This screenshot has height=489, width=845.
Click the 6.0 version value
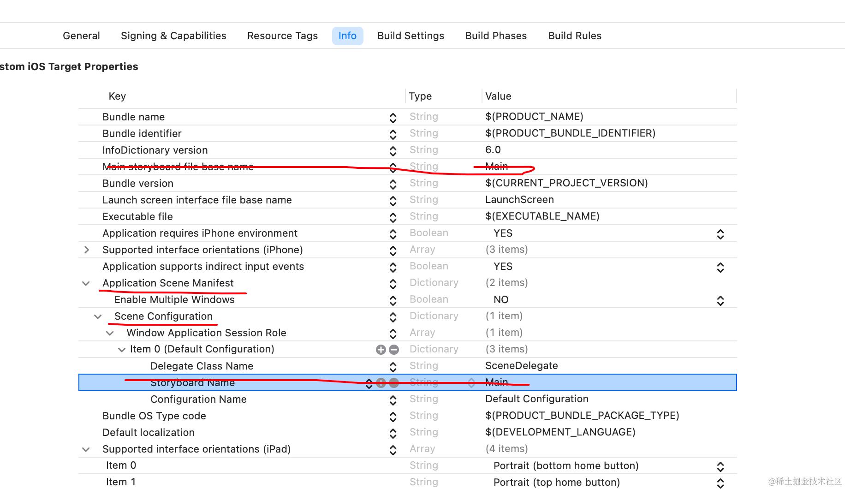point(493,150)
